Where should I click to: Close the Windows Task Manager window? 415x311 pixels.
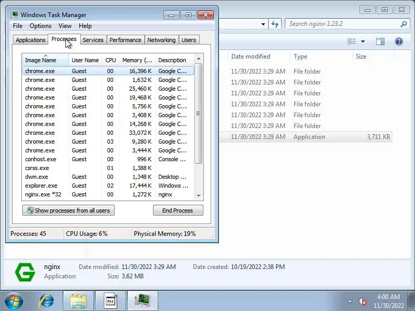pyautogui.click(x=205, y=15)
